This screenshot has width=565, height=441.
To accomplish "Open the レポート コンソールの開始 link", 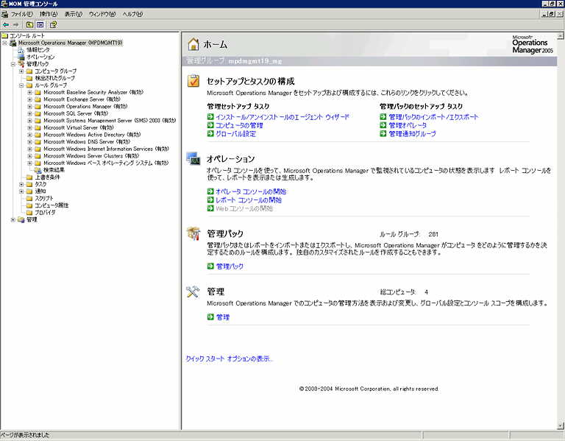I will (249, 200).
